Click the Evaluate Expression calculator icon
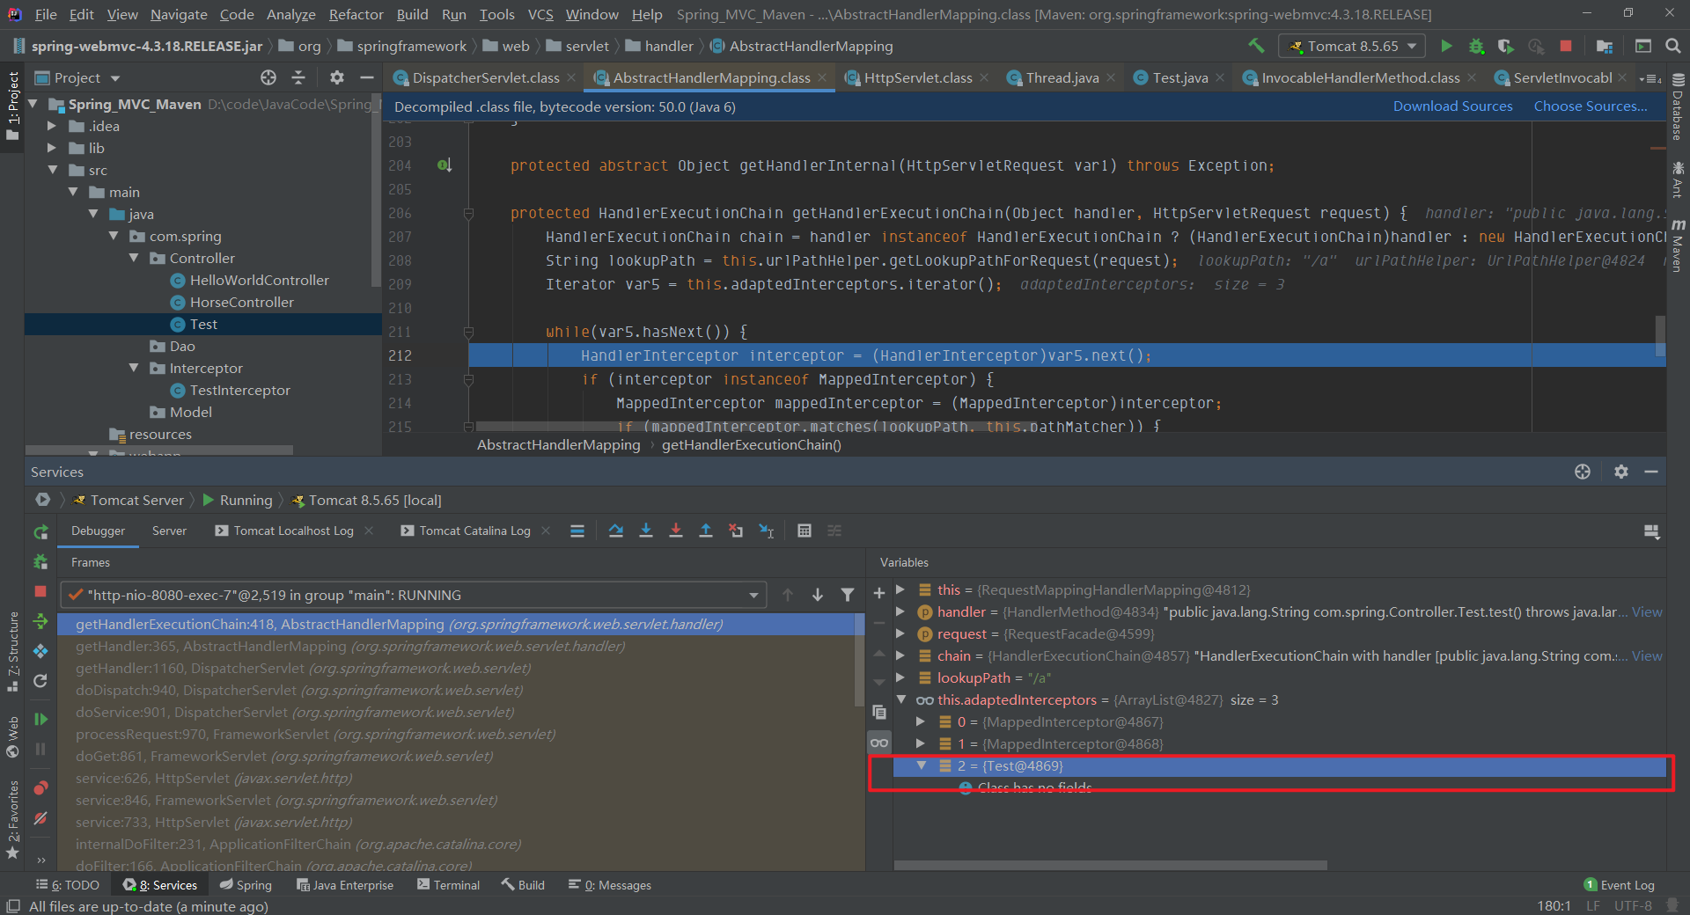Screen dimensions: 1690x915 [804, 531]
